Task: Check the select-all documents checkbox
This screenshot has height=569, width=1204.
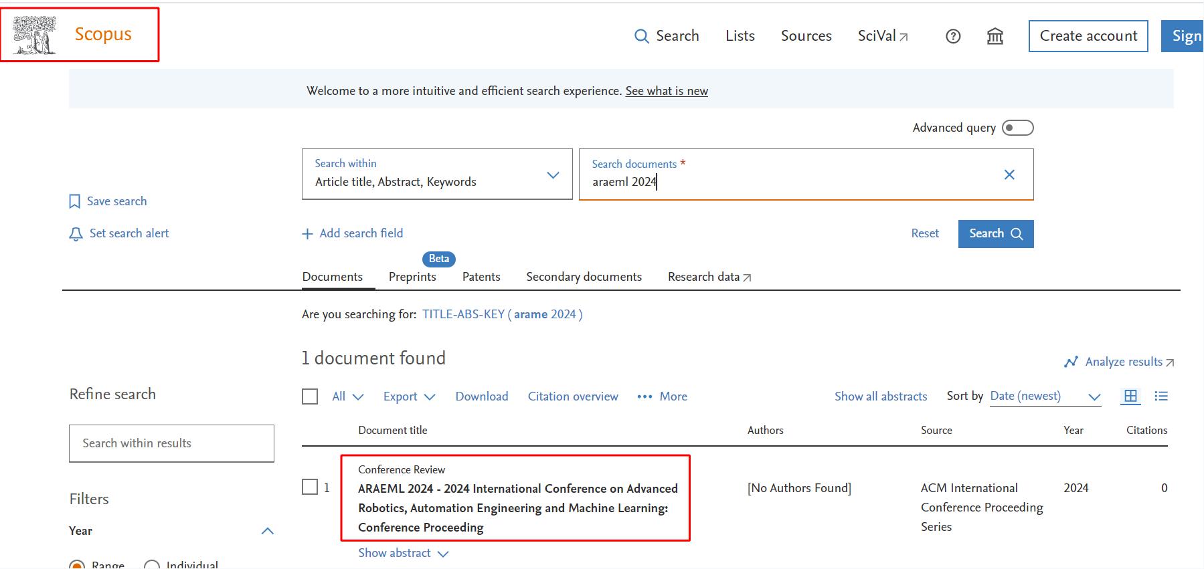Action: coord(310,396)
